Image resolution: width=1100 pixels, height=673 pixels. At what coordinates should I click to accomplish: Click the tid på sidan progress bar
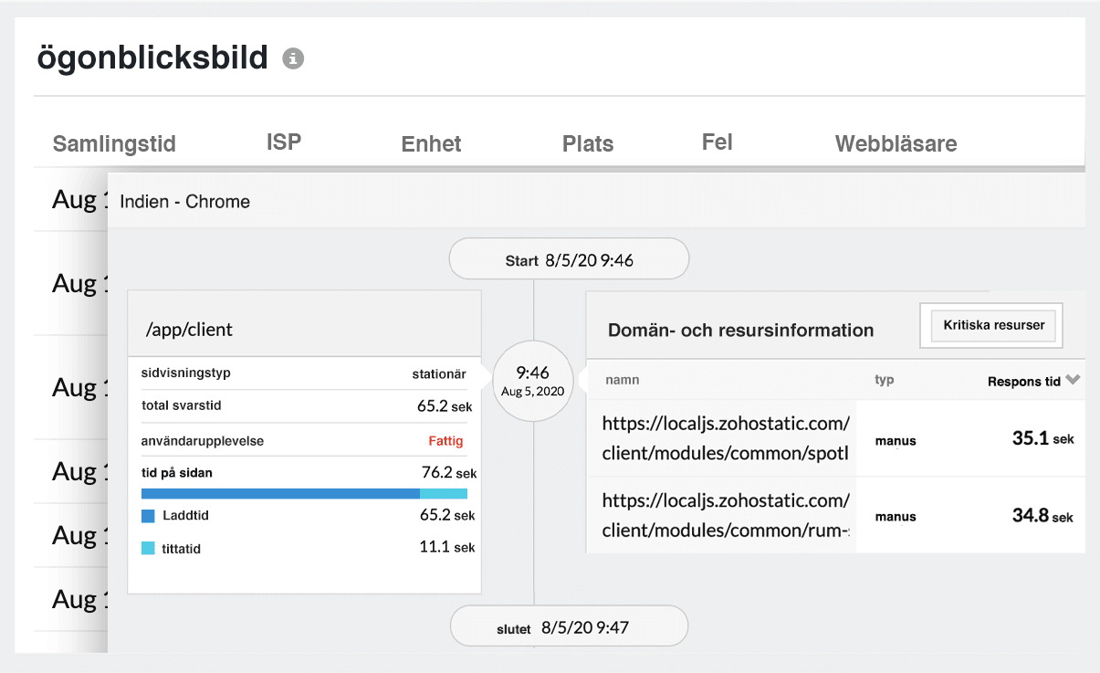coord(304,493)
